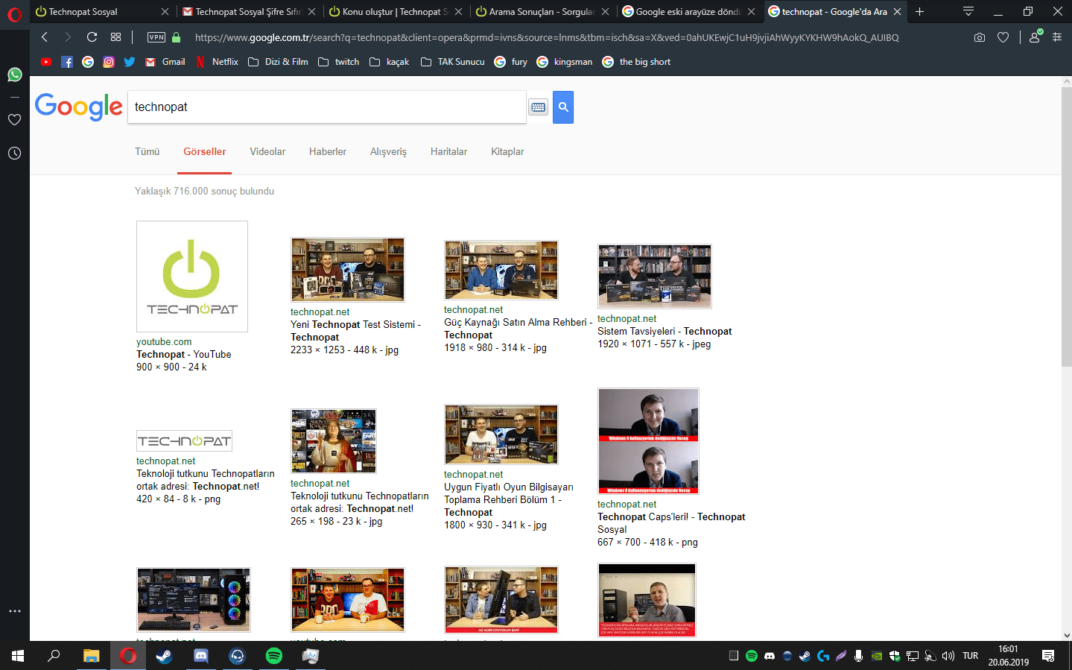Image resolution: width=1072 pixels, height=670 pixels.
Task: Toggle the Opera VPN badge
Action: (x=156, y=37)
